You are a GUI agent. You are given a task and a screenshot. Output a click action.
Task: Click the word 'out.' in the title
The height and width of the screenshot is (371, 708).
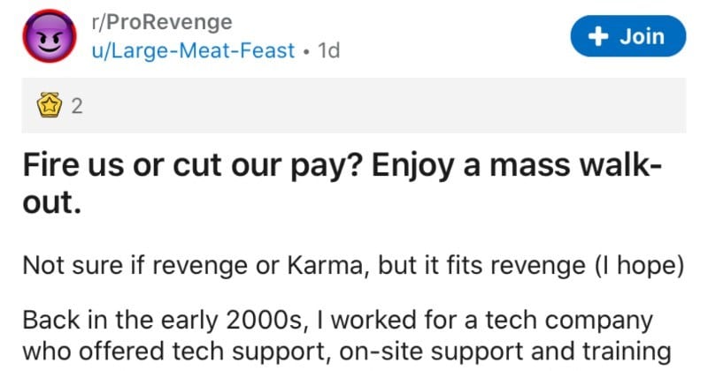point(52,203)
